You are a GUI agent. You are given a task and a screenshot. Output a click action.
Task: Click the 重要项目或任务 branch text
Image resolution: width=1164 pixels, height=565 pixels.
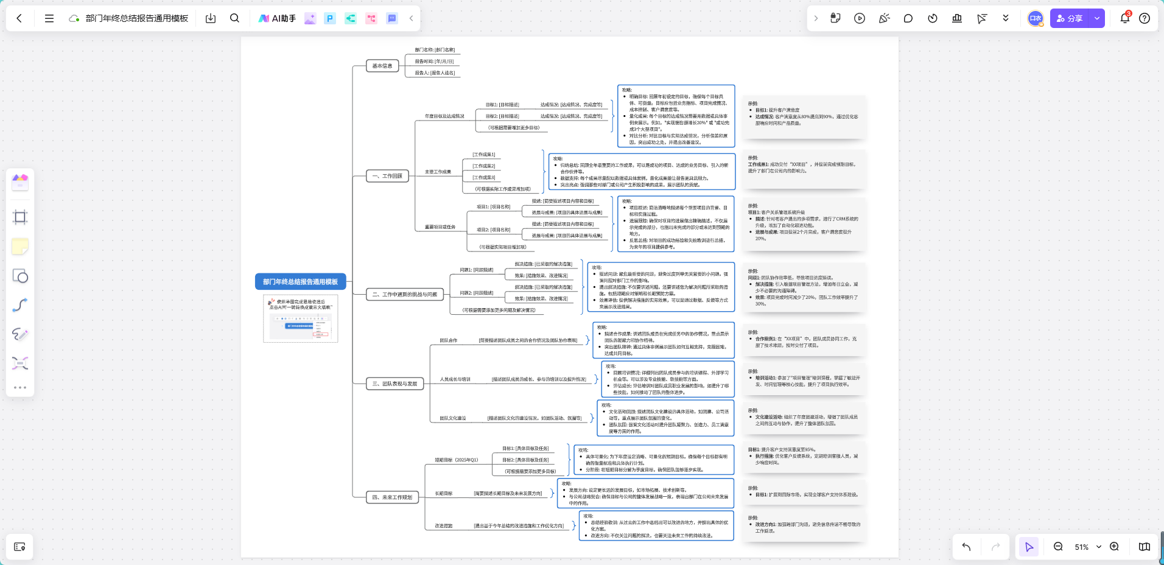pyautogui.click(x=440, y=226)
